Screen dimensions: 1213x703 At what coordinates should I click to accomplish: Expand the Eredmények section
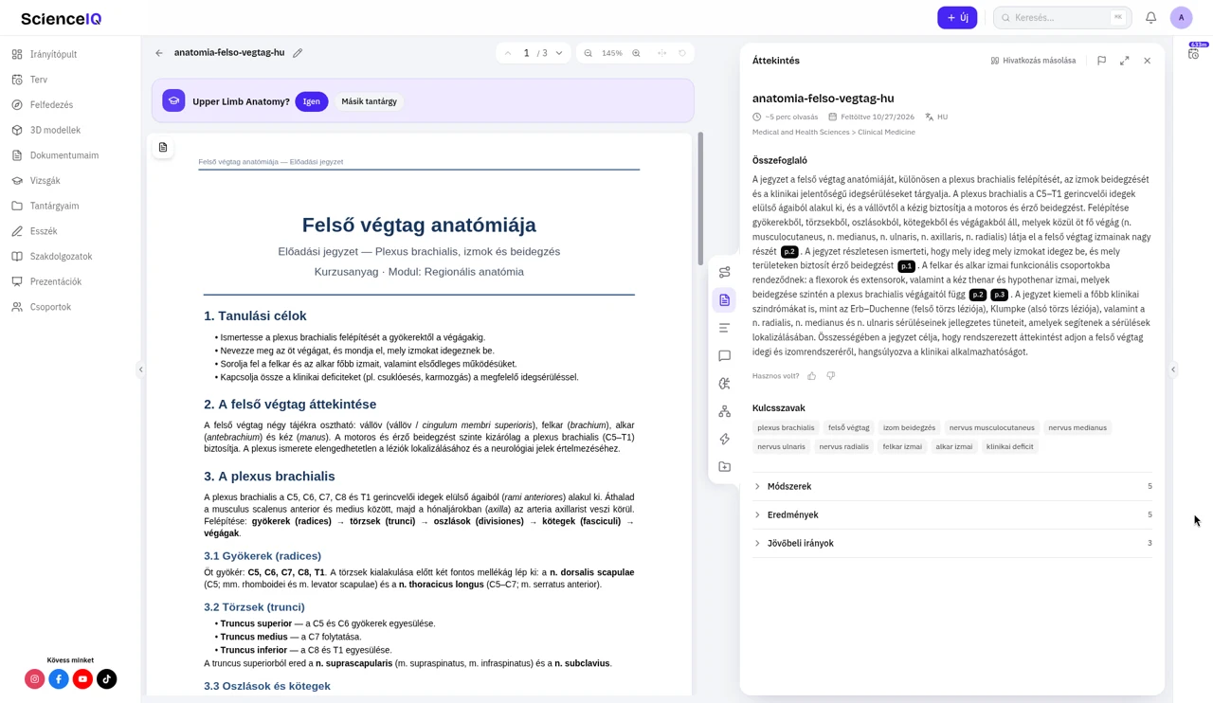point(952,514)
